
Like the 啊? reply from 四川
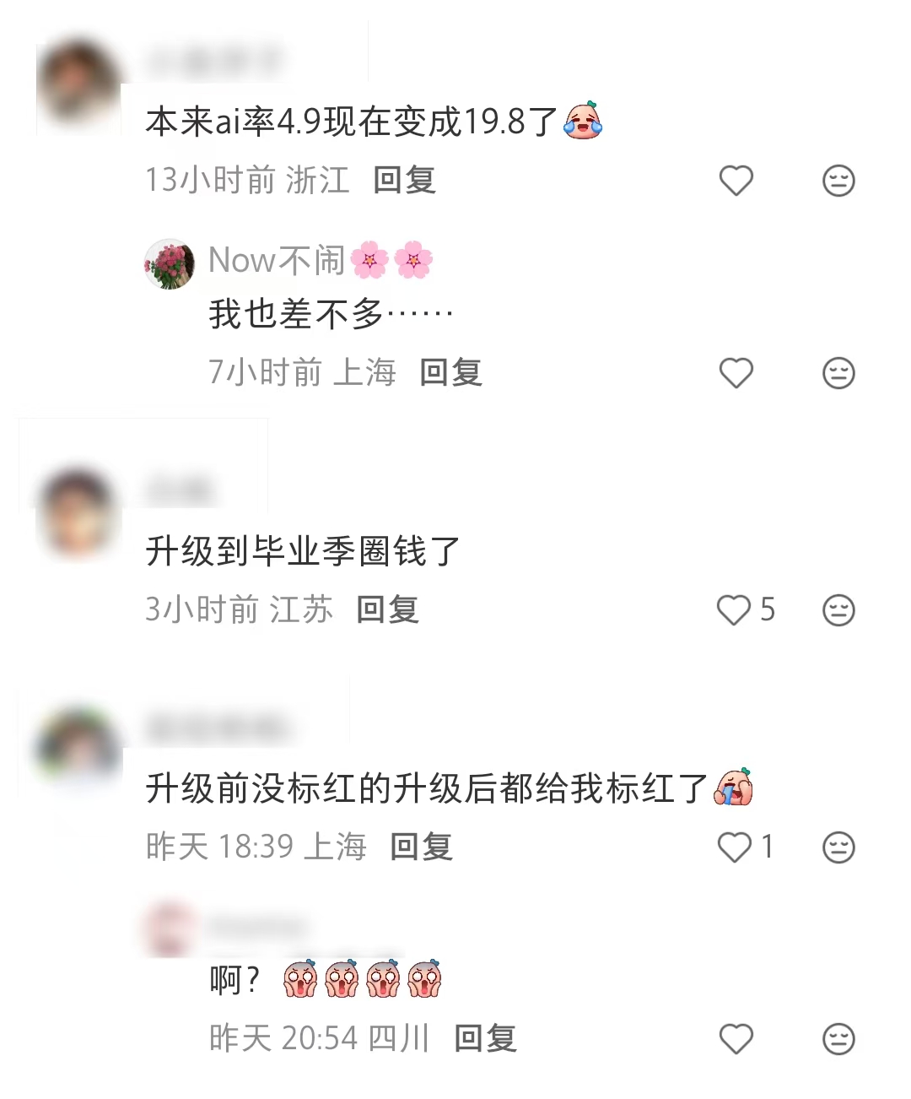736,1039
